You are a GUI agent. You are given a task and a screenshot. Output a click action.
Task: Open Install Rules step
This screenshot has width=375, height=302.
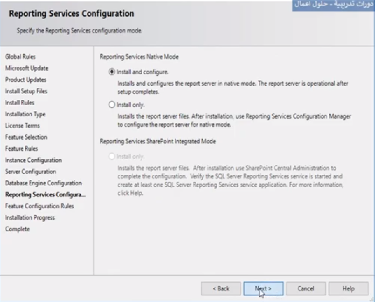(x=20, y=103)
